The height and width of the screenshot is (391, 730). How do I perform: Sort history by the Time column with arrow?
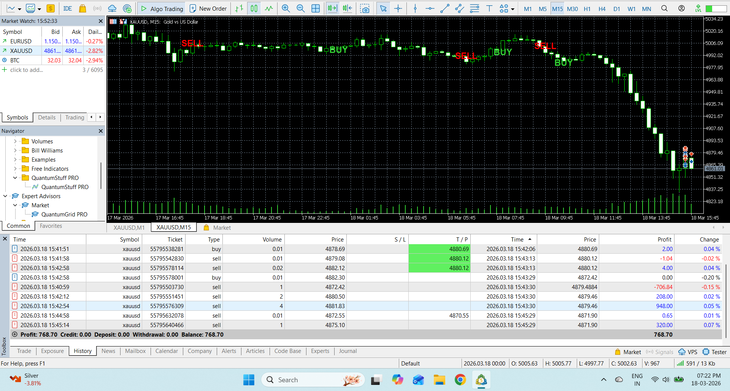pos(504,239)
